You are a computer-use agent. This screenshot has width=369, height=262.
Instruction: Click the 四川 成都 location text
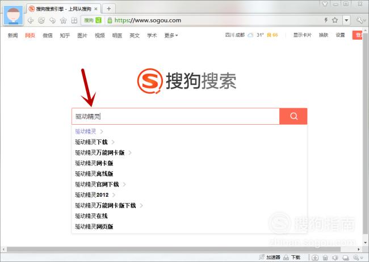point(235,35)
